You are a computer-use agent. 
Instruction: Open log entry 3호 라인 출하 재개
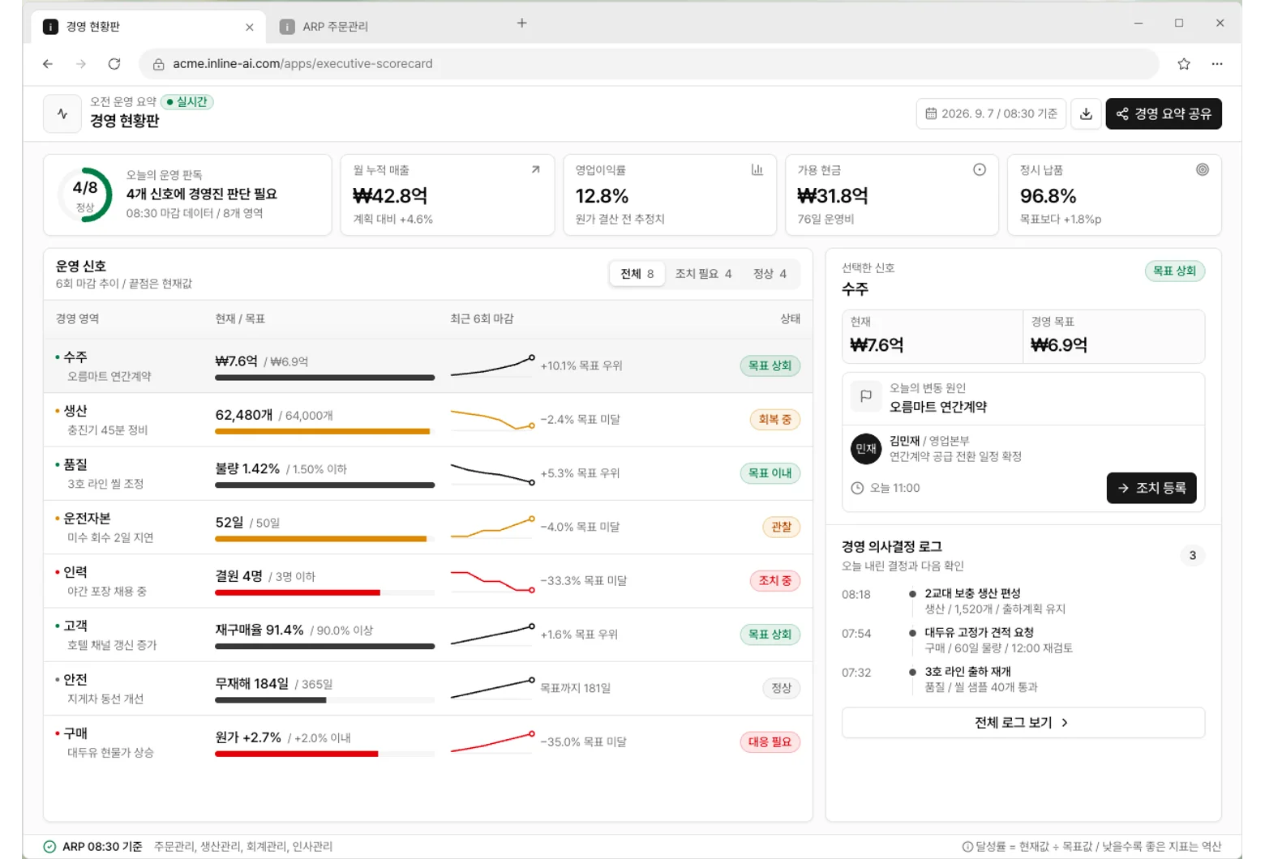tap(1023, 679)
